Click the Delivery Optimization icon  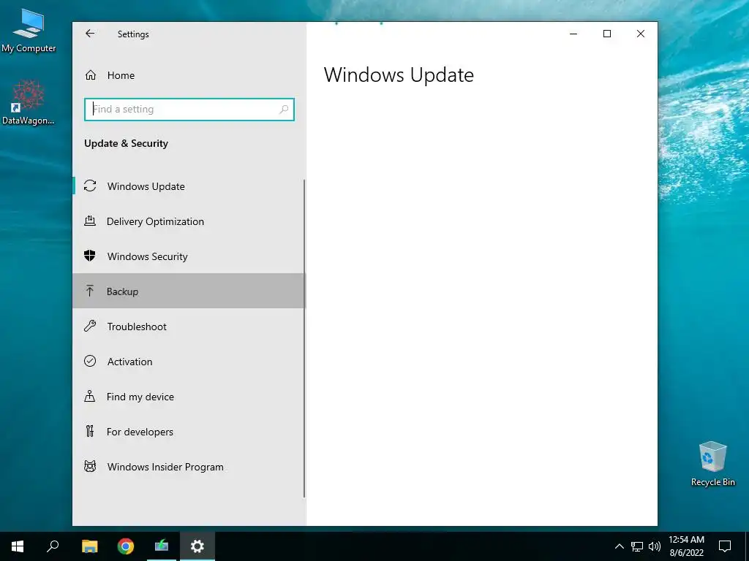(90, 221)
